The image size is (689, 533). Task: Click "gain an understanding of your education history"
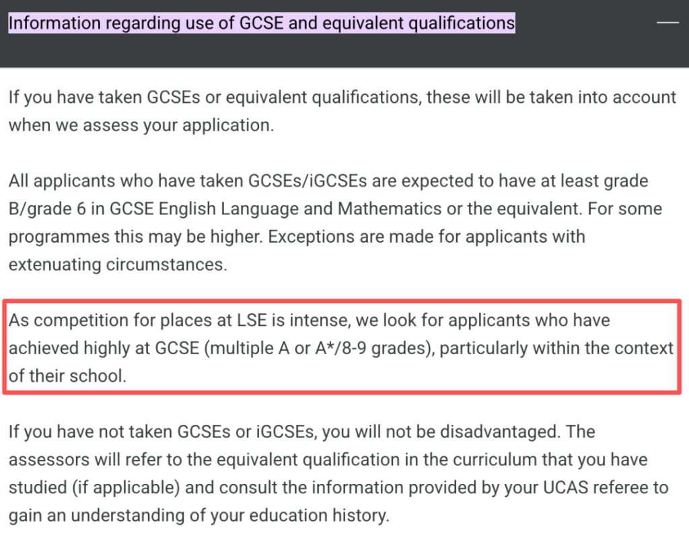click(198, 516)
